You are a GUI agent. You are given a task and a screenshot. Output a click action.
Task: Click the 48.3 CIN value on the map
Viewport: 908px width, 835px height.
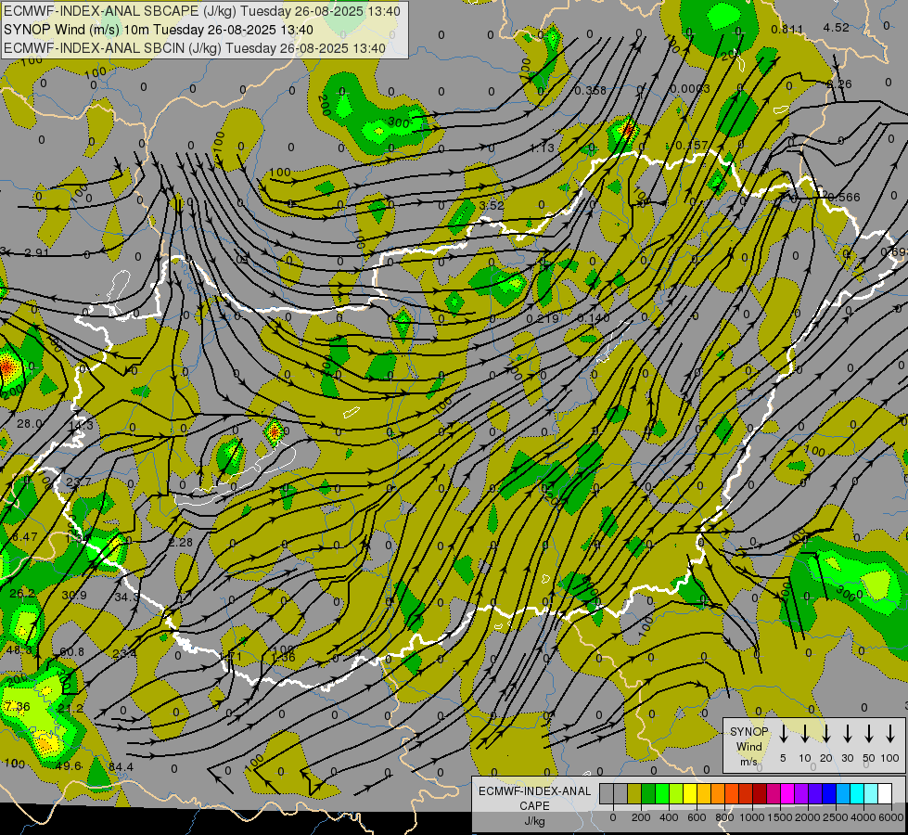pos(19,649)
